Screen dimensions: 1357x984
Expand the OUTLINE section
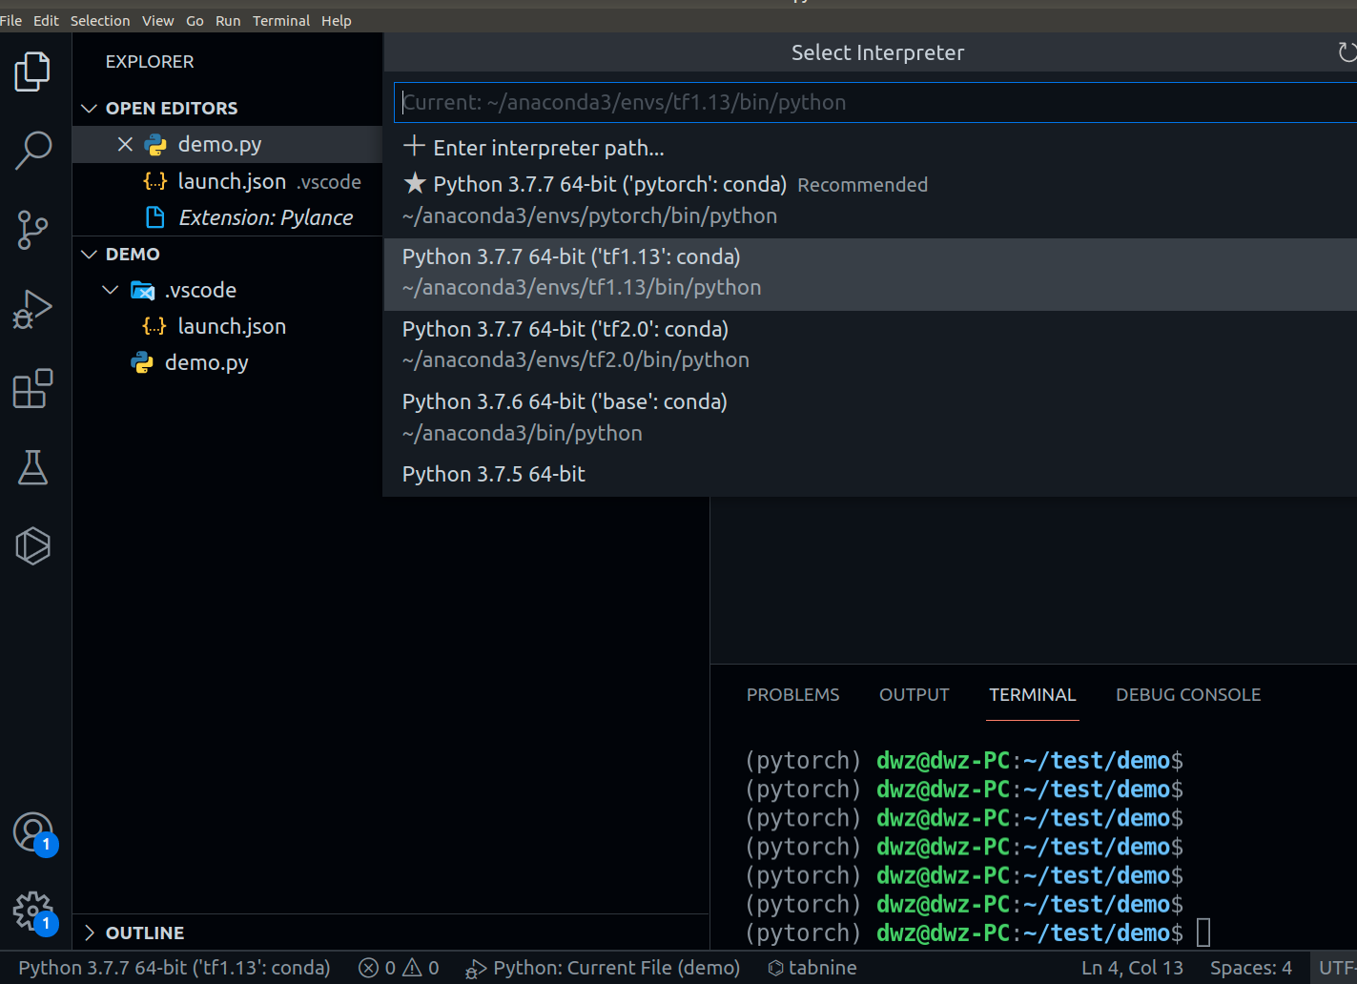coord(90,933)
